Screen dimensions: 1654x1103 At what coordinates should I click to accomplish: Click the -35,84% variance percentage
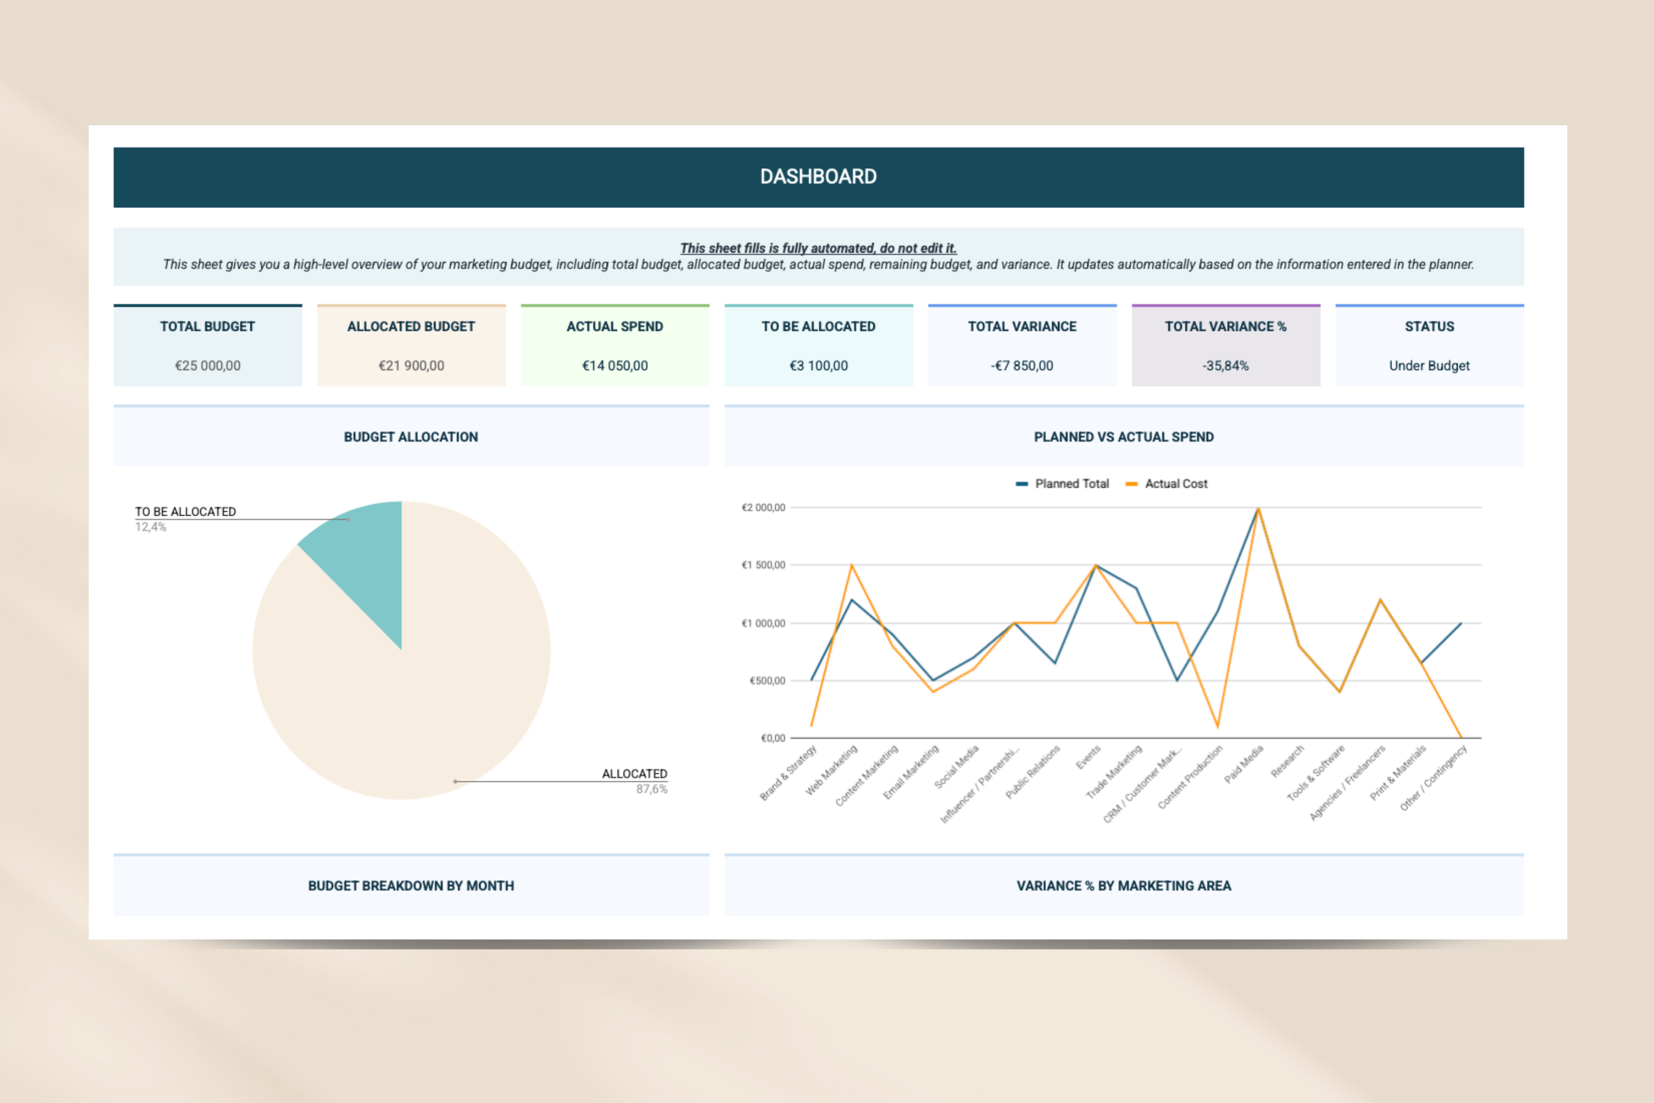click(x=1226, y=366)
